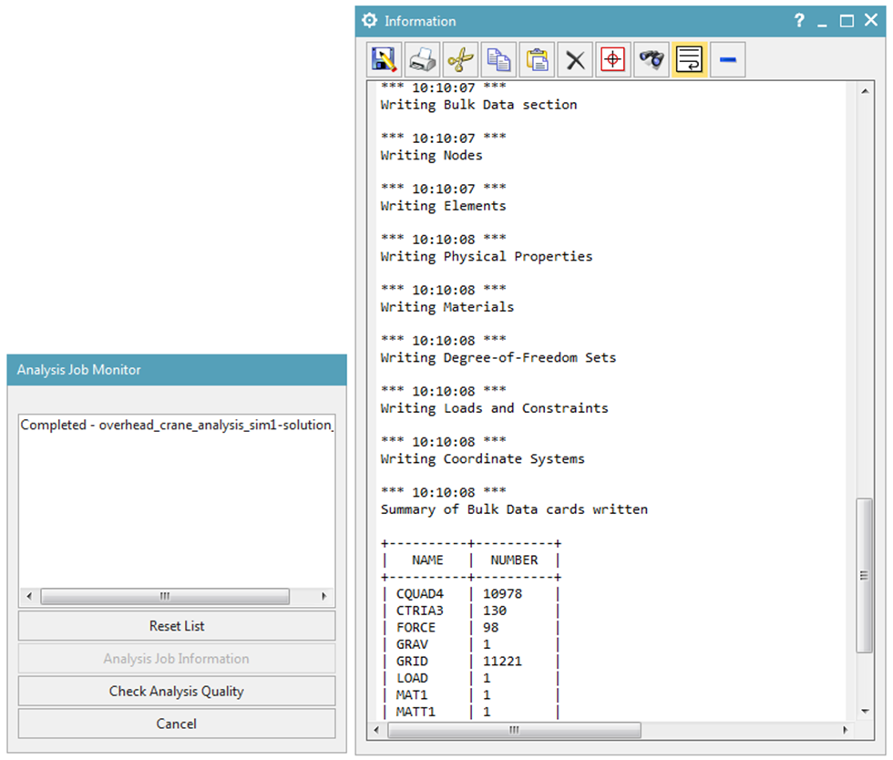
Task: Copy the log text
Action: pyautogui.click(x=498, y=58)
